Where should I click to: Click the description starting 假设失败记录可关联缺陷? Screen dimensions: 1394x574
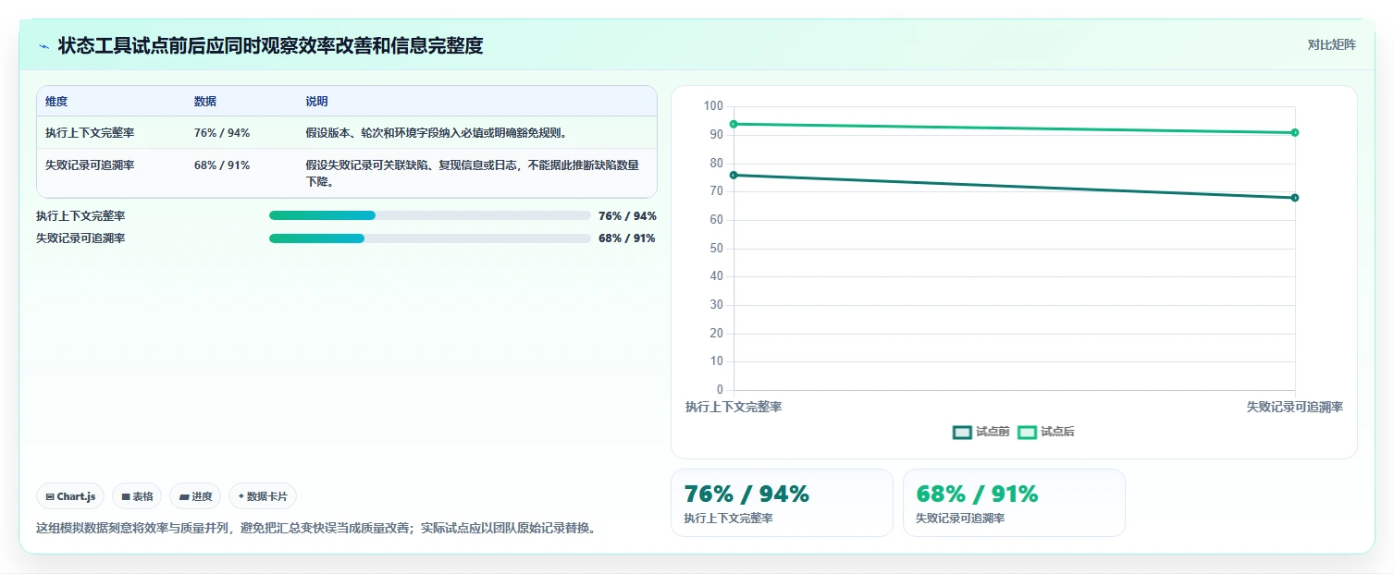pyautogui.click(x=473, y=173)
